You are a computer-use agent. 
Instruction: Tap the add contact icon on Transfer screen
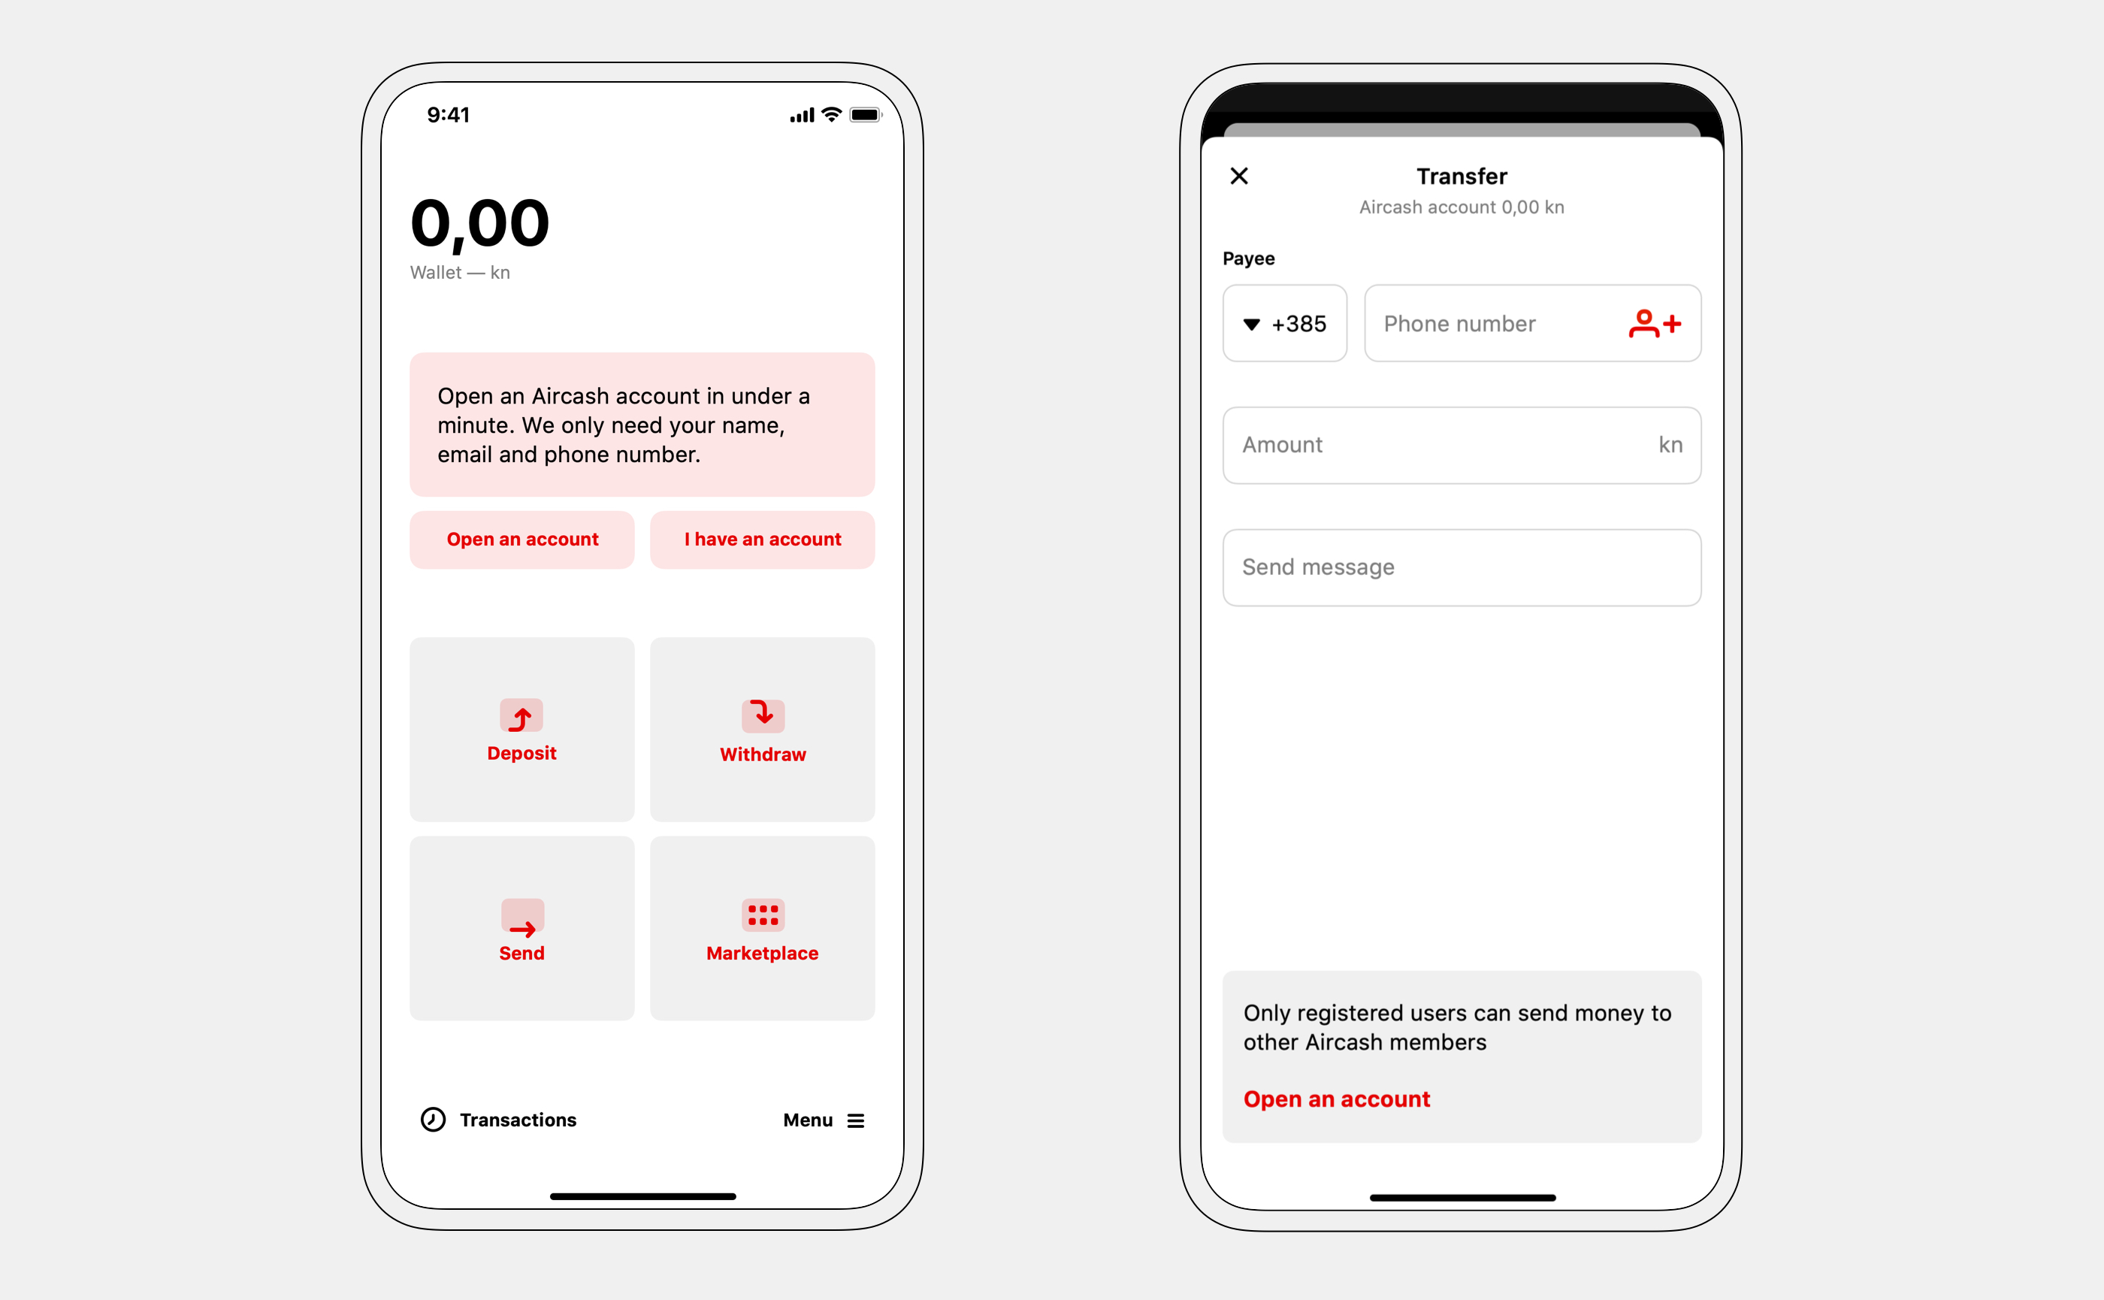1653,322
